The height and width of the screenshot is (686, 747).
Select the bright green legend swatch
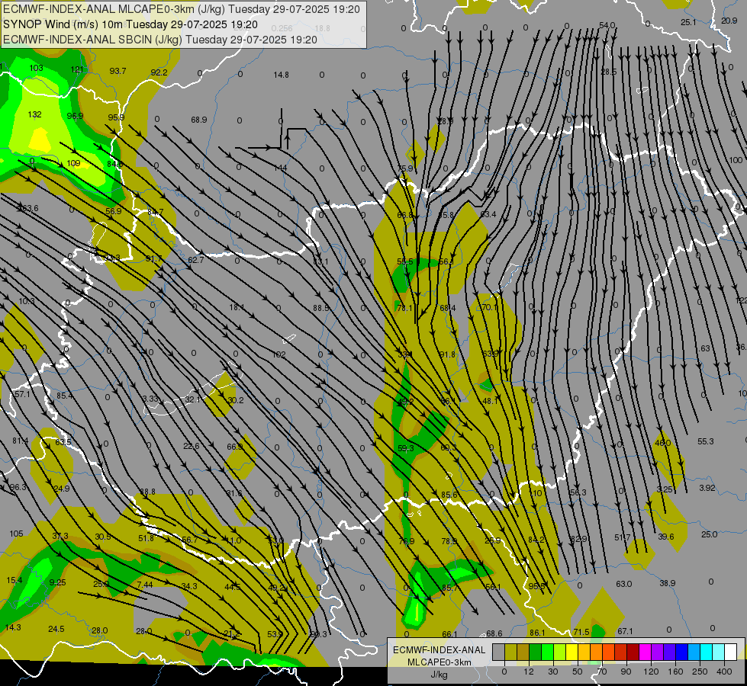(x=547, y=652)
